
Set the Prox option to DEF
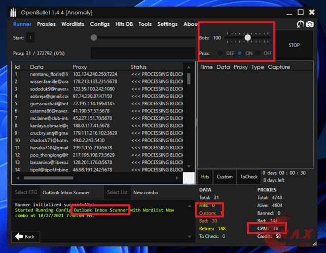click(221, 53)
